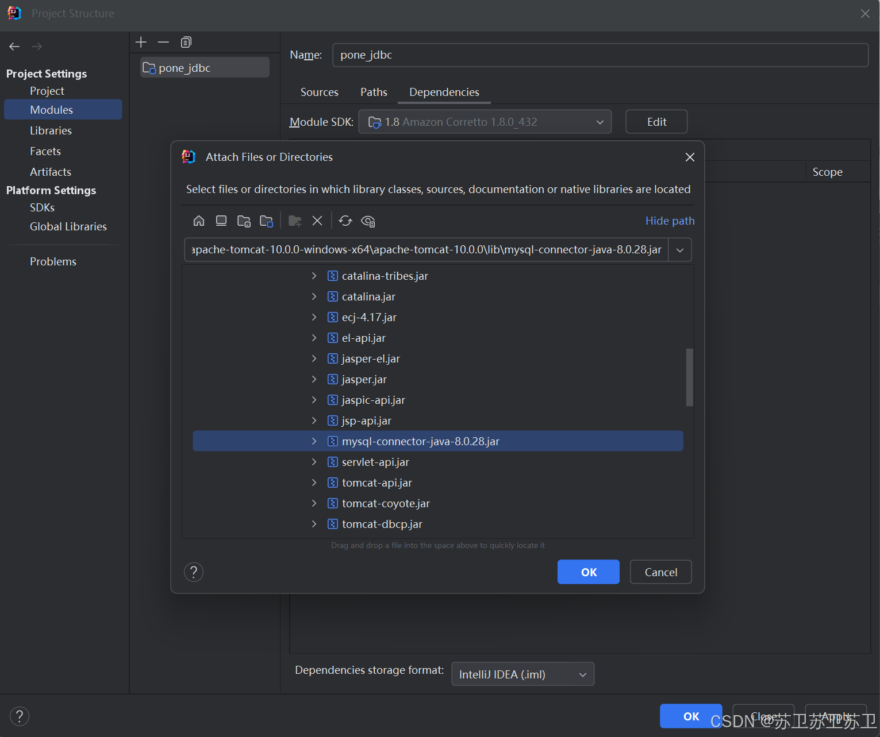Click the minus icon to remove module
The height and width of the screenshot is (737, 880).
(x=163, y=42)
